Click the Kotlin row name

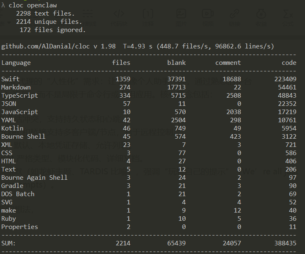(12, 128)
